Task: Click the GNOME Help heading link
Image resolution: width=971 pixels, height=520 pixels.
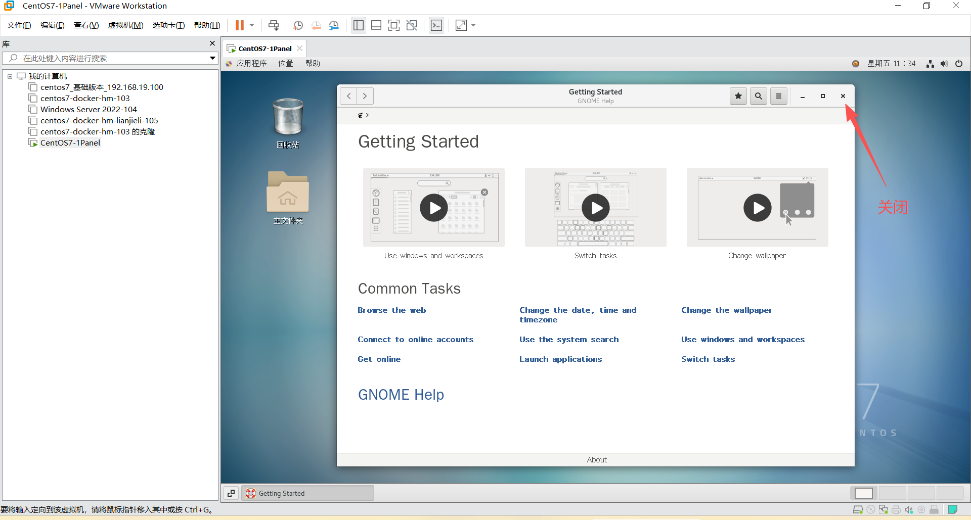Action: point(401,395)
